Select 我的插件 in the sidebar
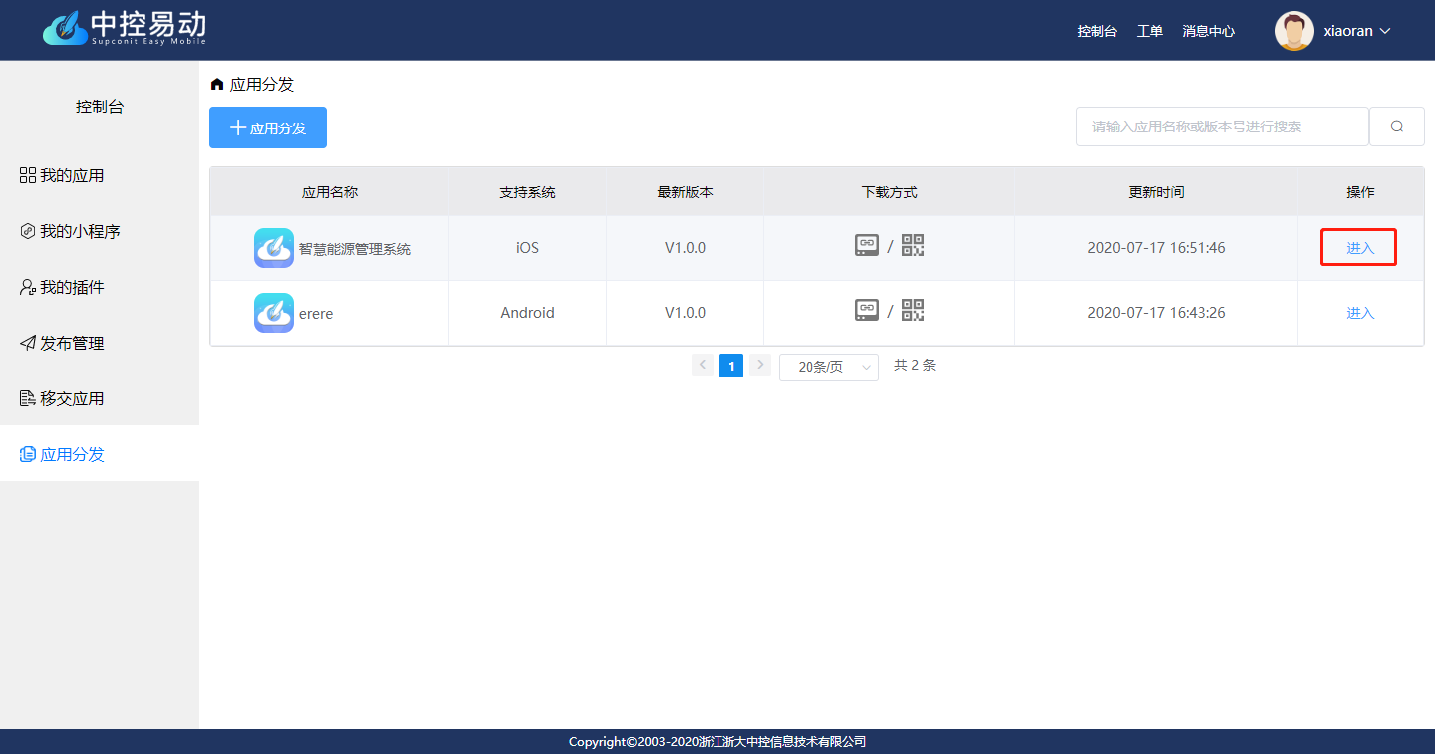 click(x=100, y=287)
